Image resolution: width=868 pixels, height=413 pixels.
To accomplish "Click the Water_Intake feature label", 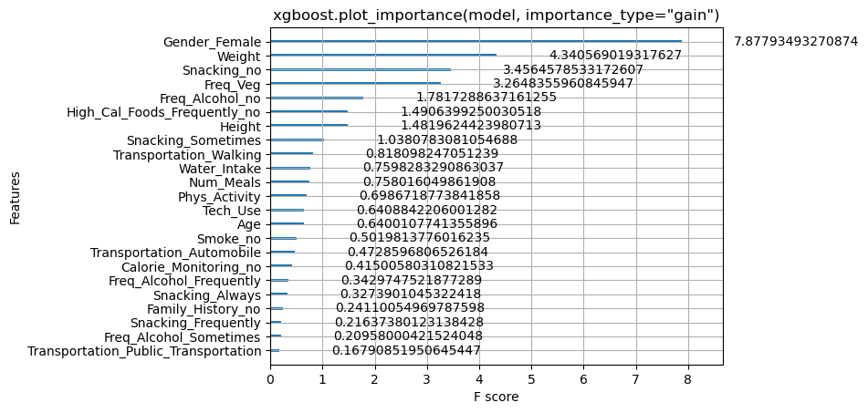I will coord(220,169).
